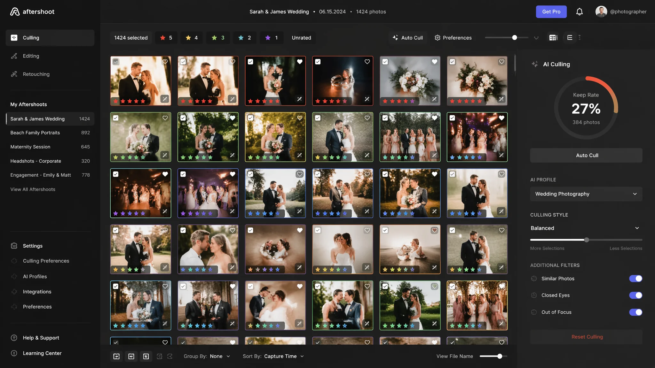
Task: Click the icon left of Similar Photos
Action: 534,279
